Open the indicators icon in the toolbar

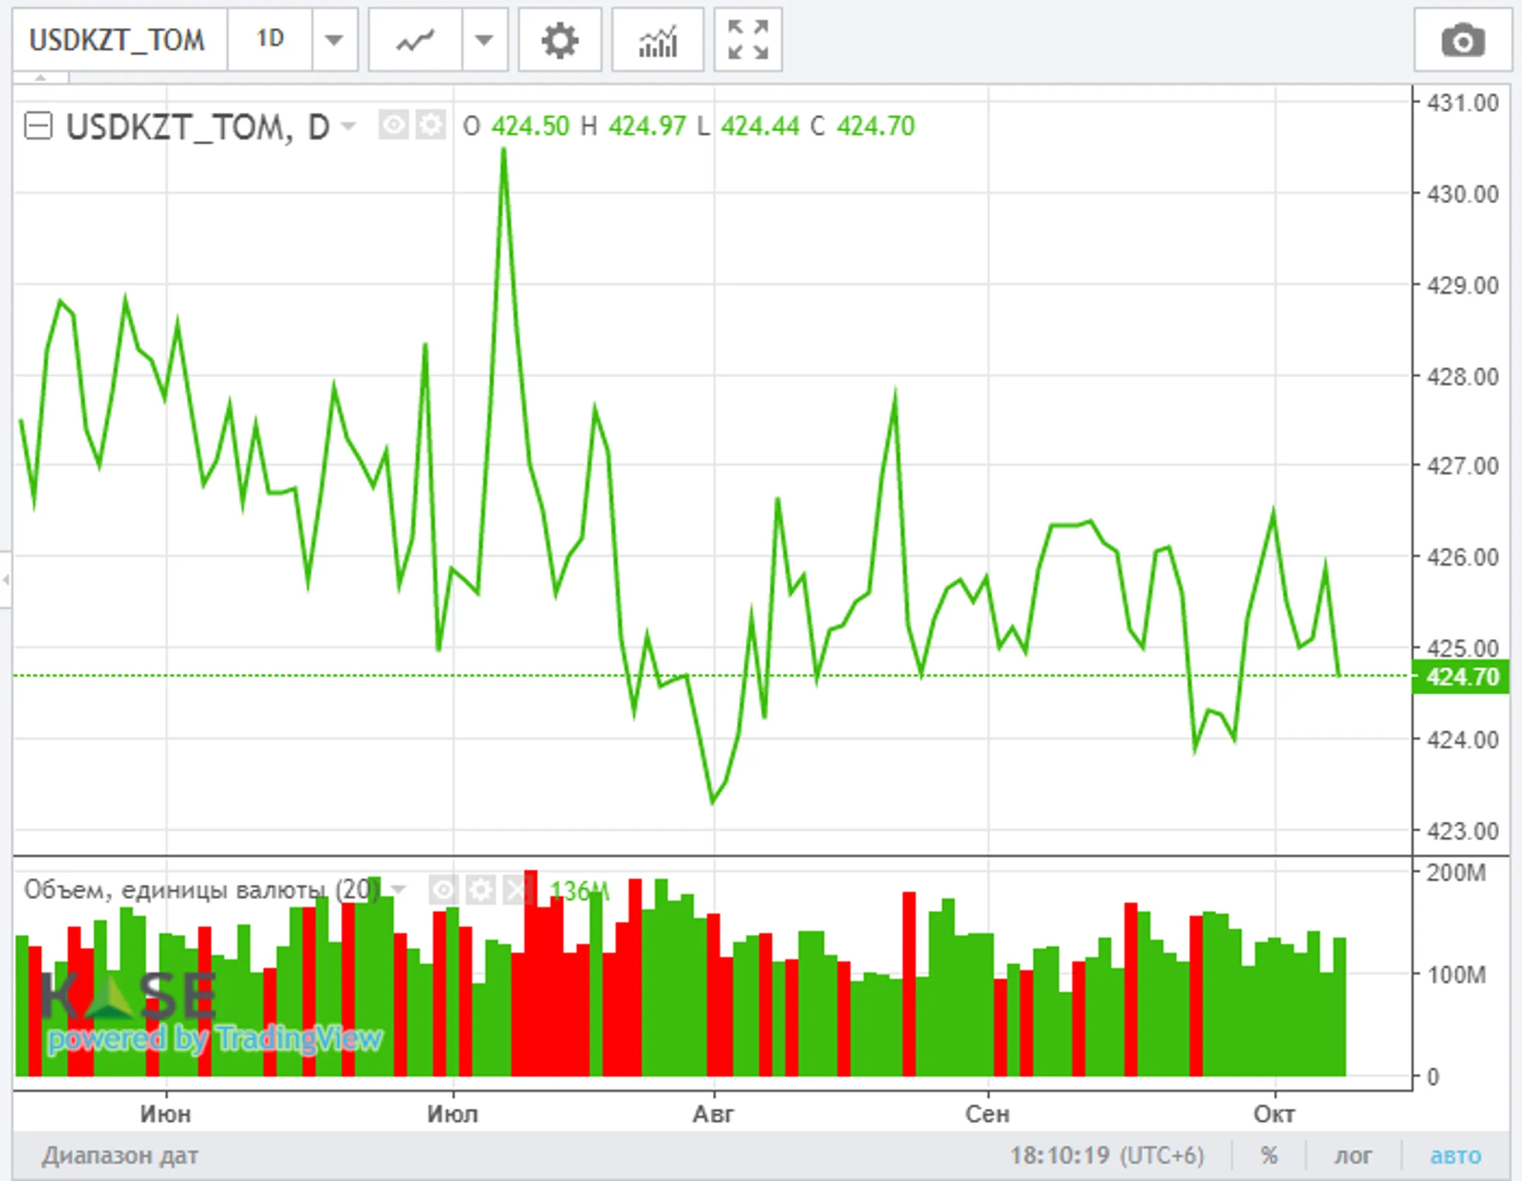tap(657, 39)
